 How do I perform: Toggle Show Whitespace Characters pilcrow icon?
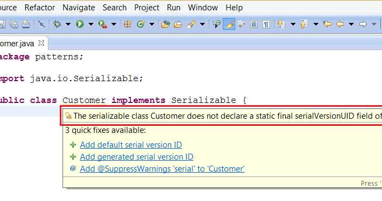pyautogui.click(x=266, y=24)
